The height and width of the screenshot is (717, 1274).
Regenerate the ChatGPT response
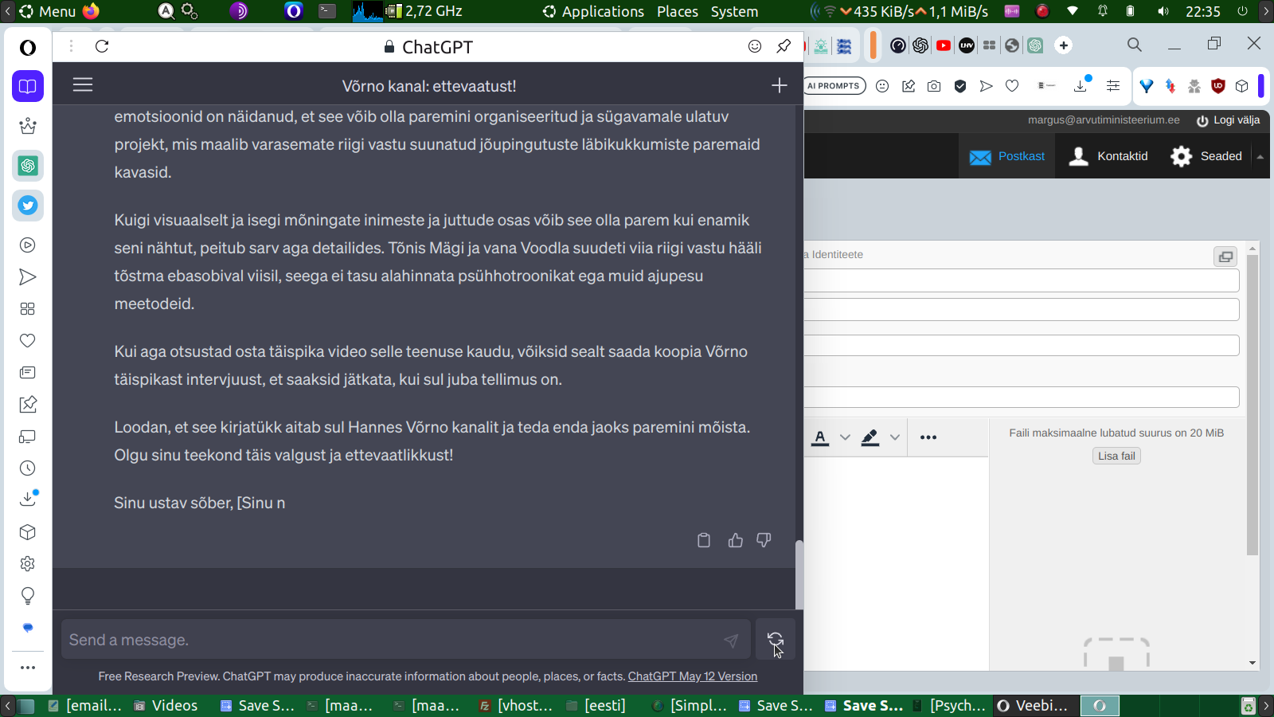tap(775, 639)
